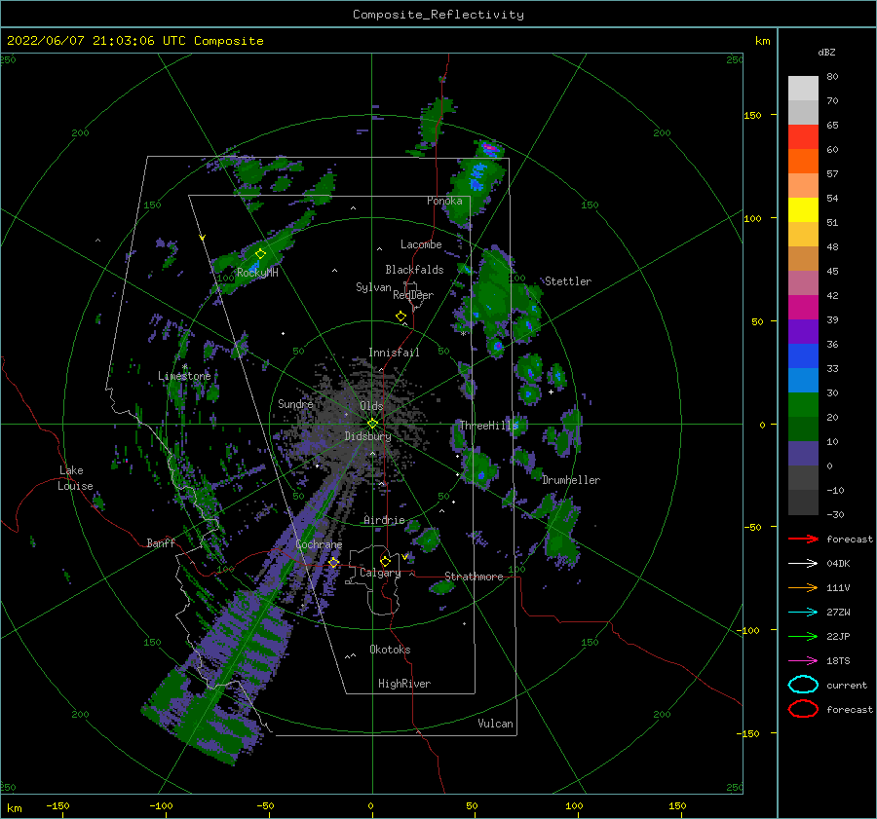The width and height of the screenshot is (877, 819).
Task: Pick the green 22JP arrow in legend
Action: 803,636
